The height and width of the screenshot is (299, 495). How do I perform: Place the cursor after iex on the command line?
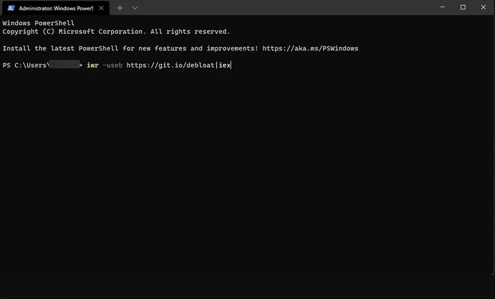click(x=231, y=66)
